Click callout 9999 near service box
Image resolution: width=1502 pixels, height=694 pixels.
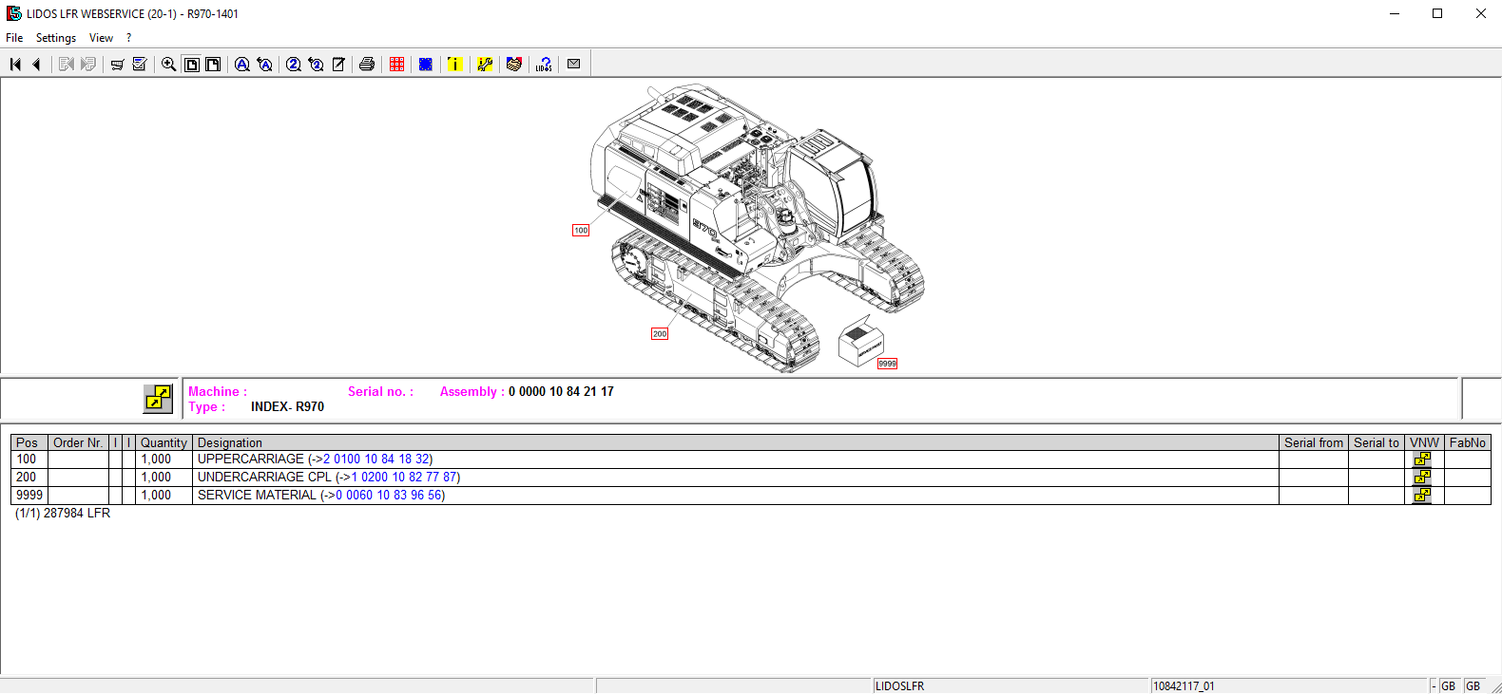click(x=887, y=364)
